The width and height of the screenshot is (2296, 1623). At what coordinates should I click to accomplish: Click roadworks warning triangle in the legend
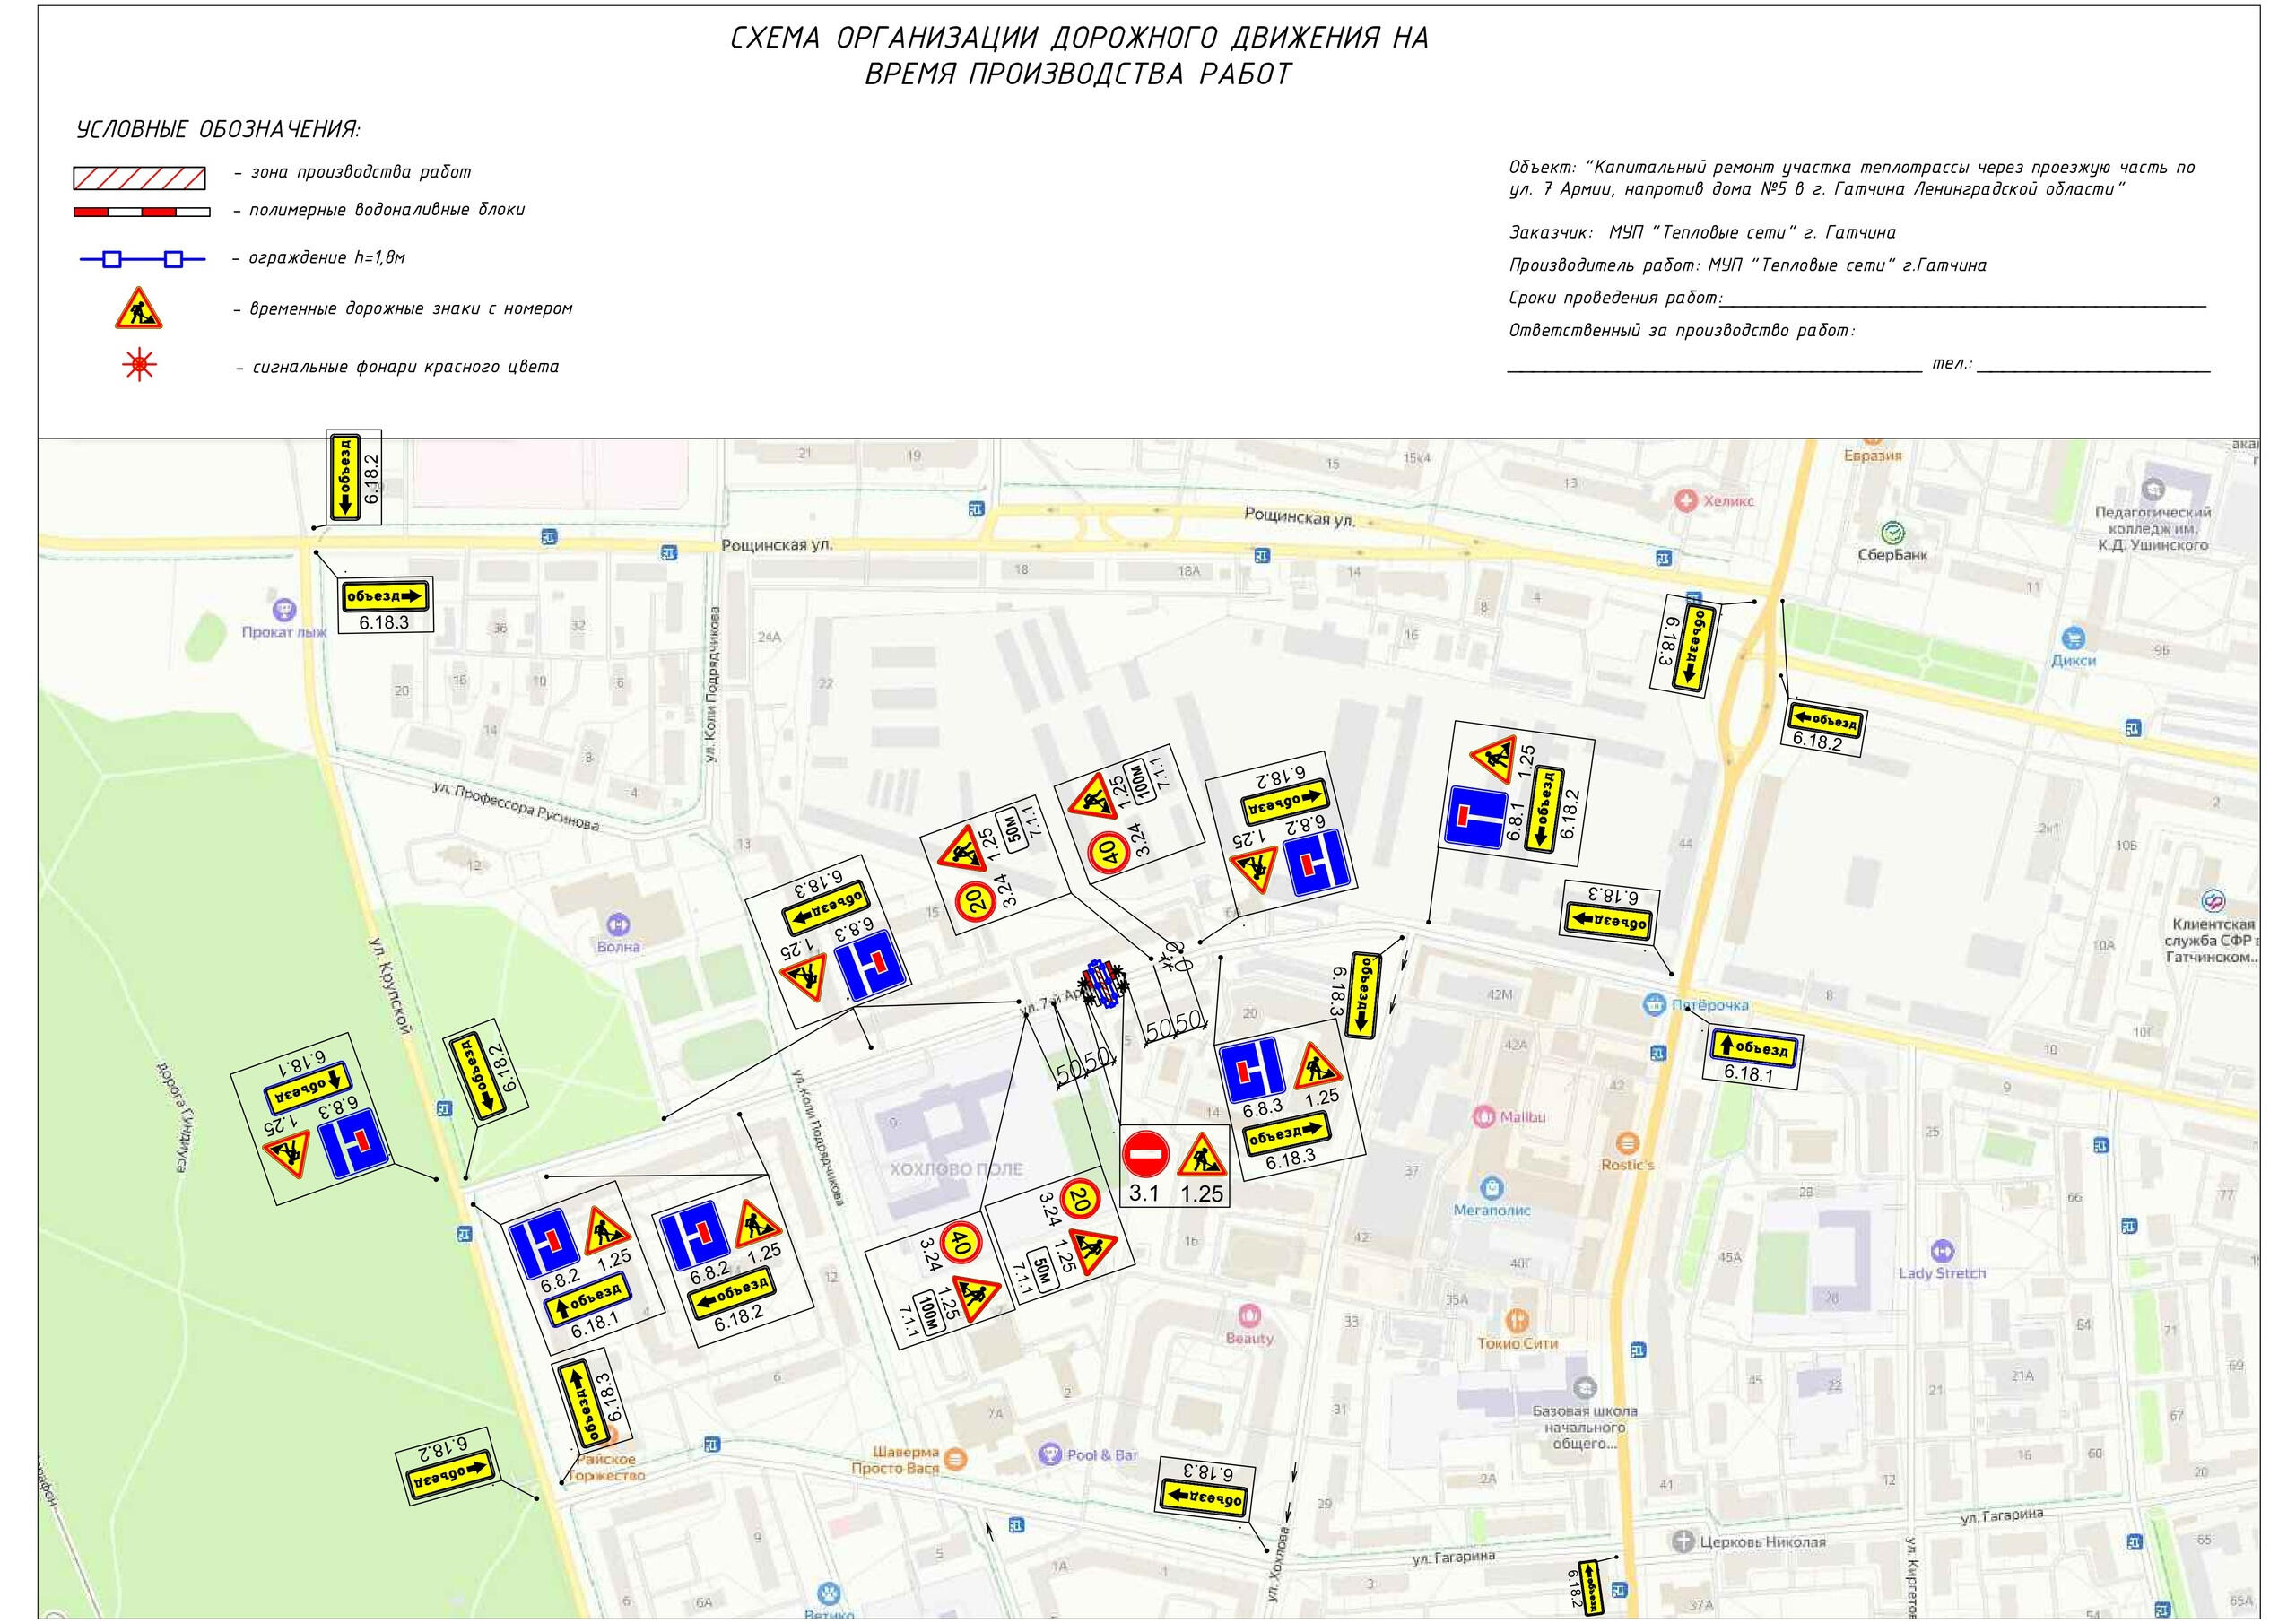138,309
